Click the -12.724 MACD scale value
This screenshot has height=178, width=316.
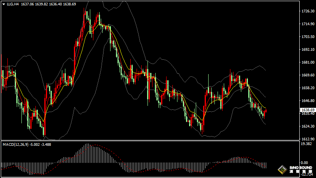pos(307,175)
